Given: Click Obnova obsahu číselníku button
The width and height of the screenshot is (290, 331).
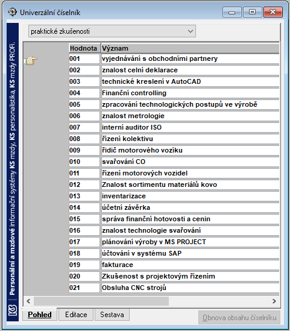Looking at the screenshot, I should coord(239,318).
